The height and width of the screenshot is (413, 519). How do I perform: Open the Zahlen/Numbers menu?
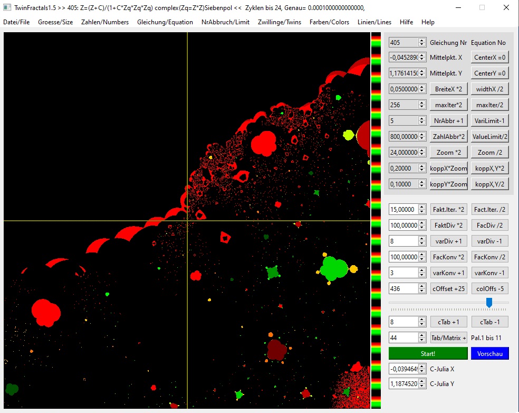coord(105,22)
